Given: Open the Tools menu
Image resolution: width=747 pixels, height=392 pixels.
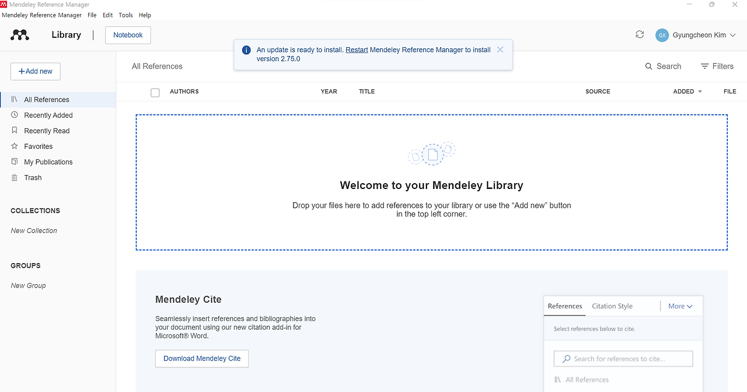Looking at the screenshot, I should [125, 15].
